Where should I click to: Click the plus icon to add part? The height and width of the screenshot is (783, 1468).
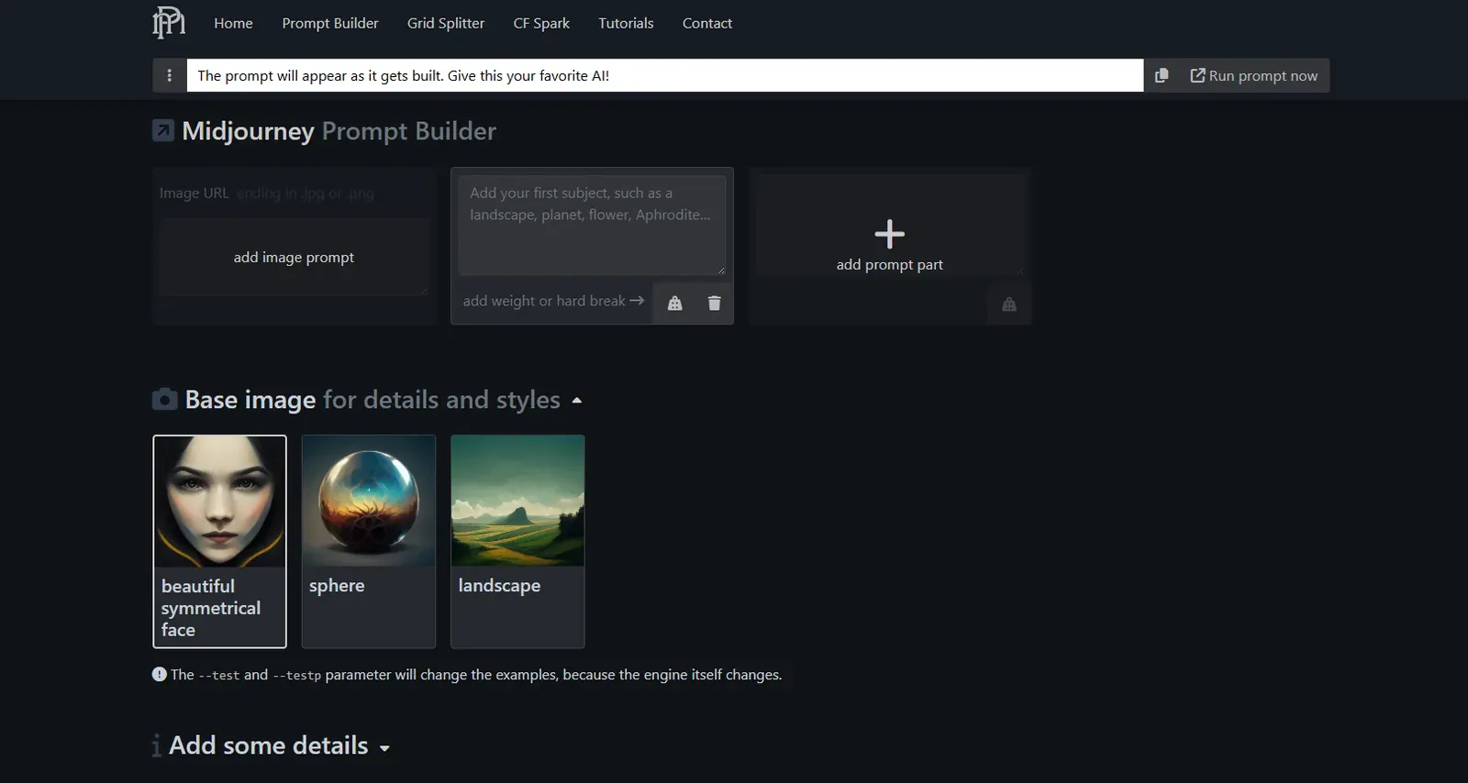point(889,234)
